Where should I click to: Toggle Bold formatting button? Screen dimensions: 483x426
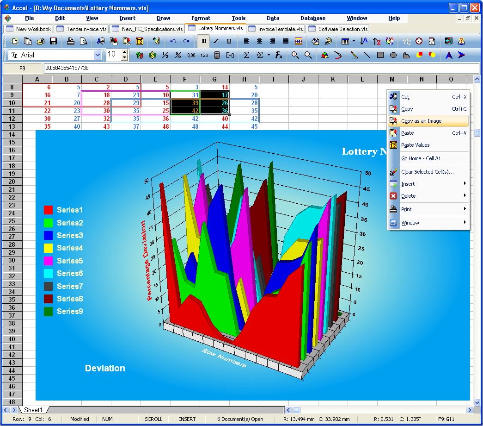pyautogui.click(x=203, y=41)
